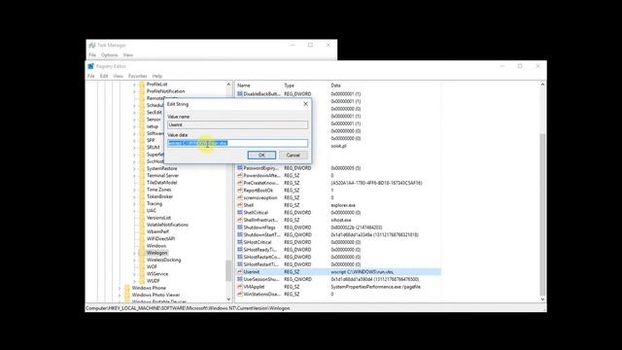The width and height of the screenshot is (622, 350).
Task: Click the Terminal Server folder icon
Action: pos(142,175)
